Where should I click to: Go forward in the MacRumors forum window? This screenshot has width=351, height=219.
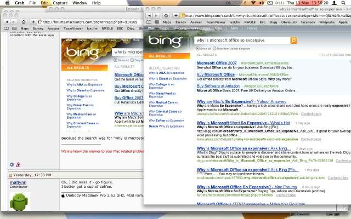(x=14, y=22)
